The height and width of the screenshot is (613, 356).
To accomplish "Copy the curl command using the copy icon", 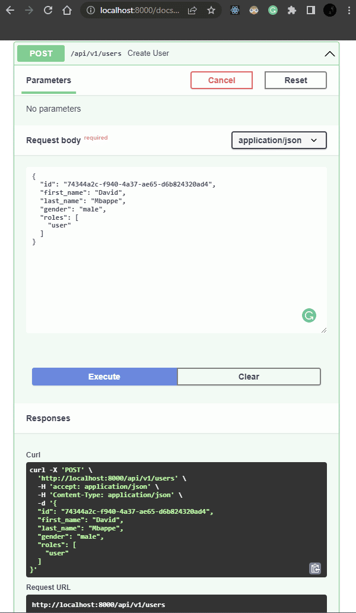I will click(x=315, y=568).
